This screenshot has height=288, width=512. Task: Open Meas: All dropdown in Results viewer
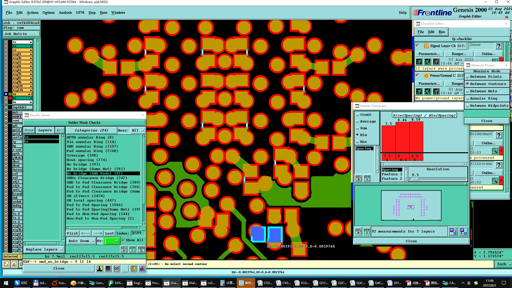point(138,130)
